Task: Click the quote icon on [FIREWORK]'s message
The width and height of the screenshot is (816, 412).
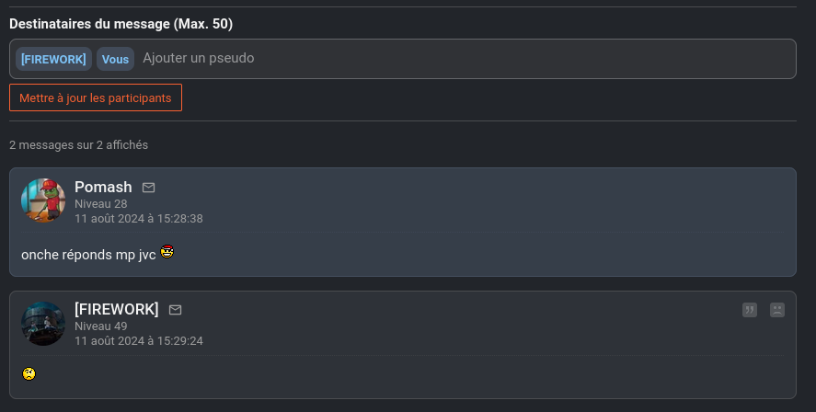Action: 750,310
